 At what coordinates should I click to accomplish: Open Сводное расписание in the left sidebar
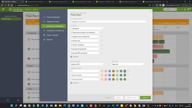[10, 16]
